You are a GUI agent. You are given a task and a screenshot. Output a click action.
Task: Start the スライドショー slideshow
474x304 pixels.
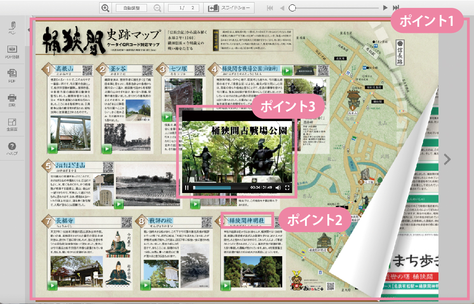tap(228, 8)
